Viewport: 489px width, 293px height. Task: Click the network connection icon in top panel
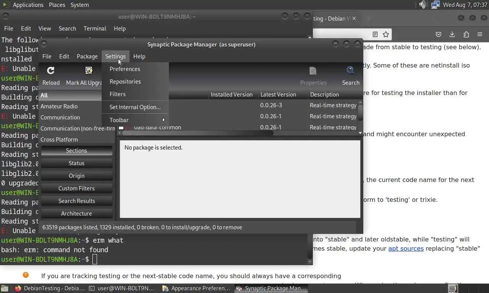435,5
